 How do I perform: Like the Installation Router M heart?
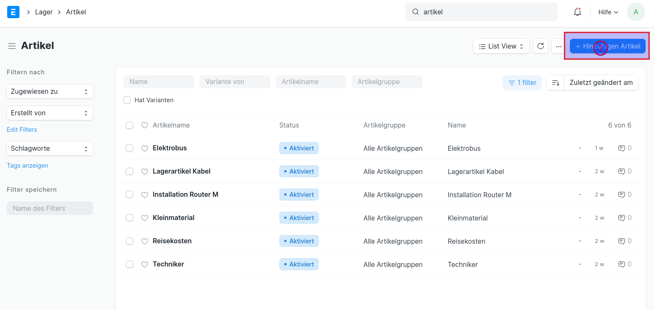click(144, 195)
